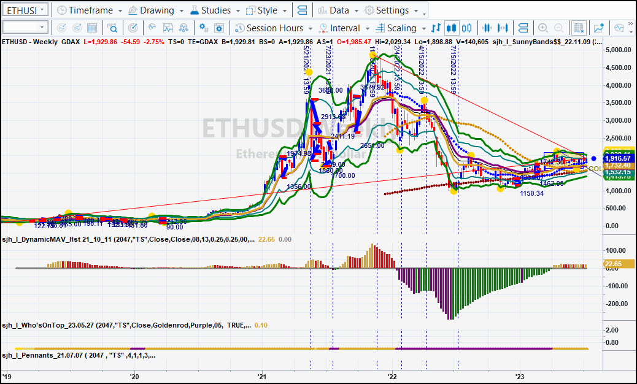Click the 1,732.40 orange price label
Image resolution: width=637 pixels, height=384 pixels.
pos(617,166)
